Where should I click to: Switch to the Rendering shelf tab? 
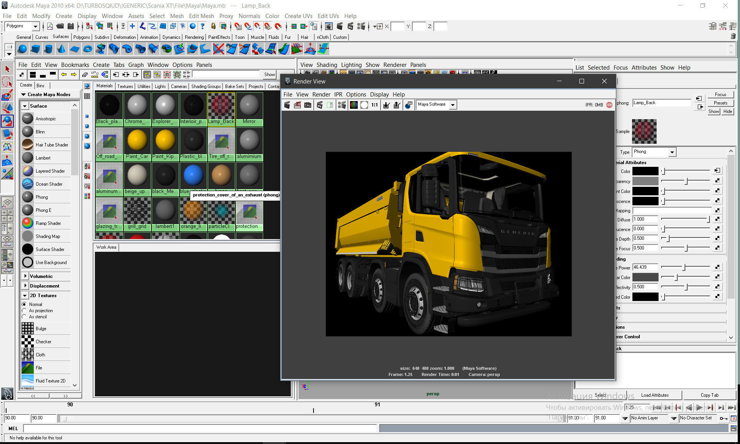point(194,37)
